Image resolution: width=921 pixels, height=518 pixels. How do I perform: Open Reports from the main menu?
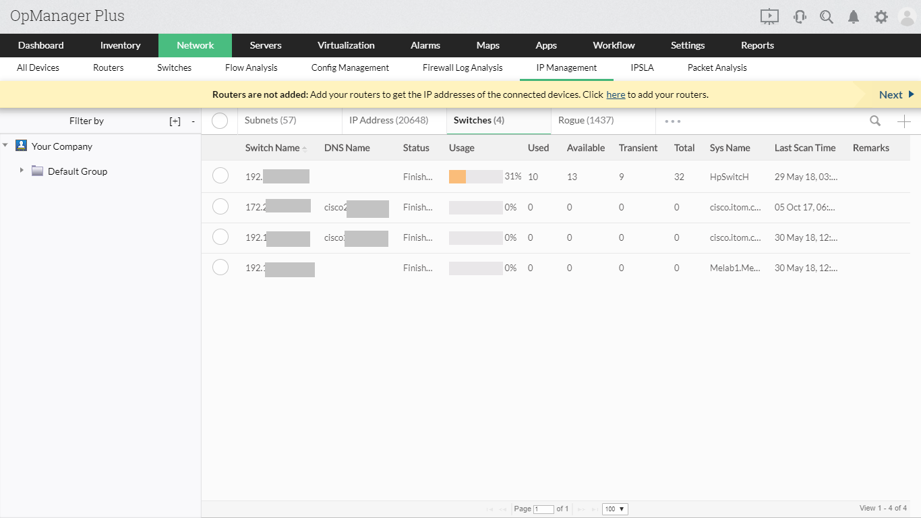[x=757, y=45]
